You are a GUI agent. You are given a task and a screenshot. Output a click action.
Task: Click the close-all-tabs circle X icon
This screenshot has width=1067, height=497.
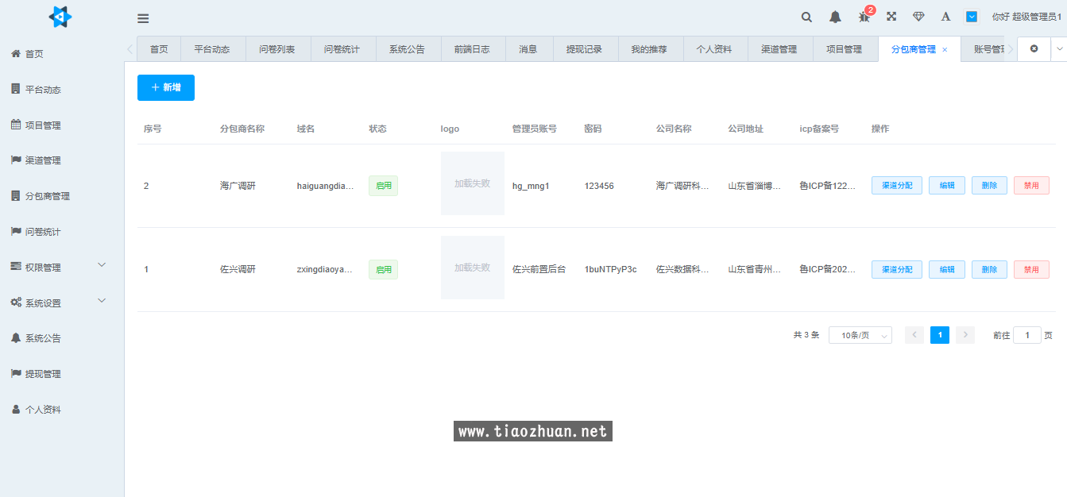click(1034, 49)
